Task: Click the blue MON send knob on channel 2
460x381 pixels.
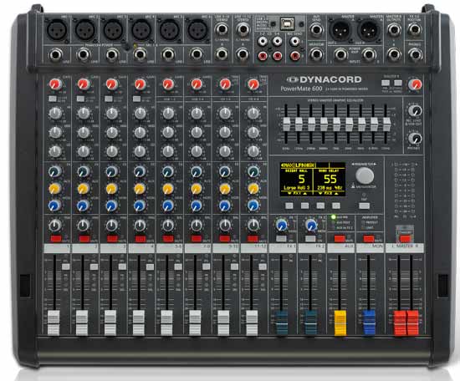Action: (83, 206)
